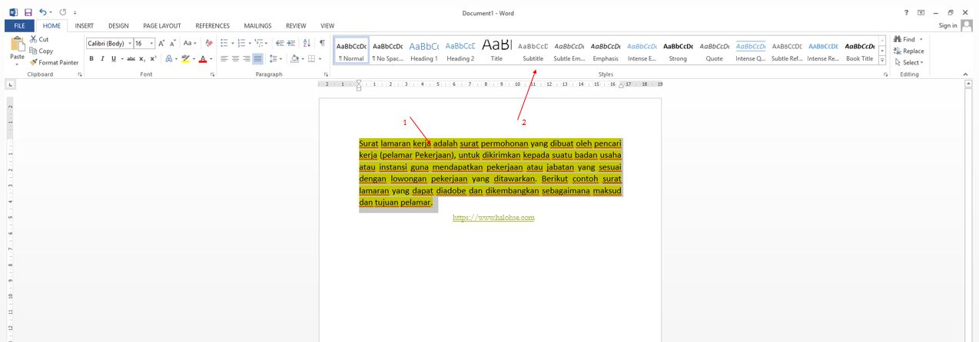Open the FILE tab
Viewport: 979px width, 342px height.
[x=19, y=26]
